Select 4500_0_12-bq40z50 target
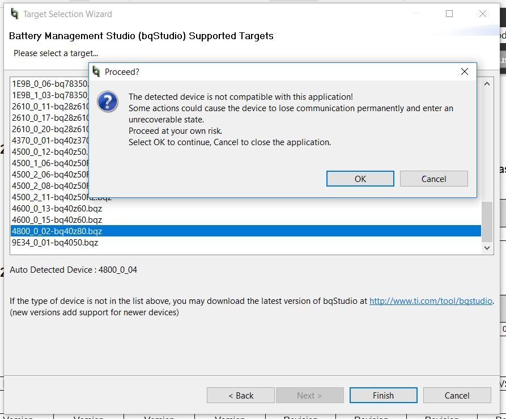 (50, 152)
